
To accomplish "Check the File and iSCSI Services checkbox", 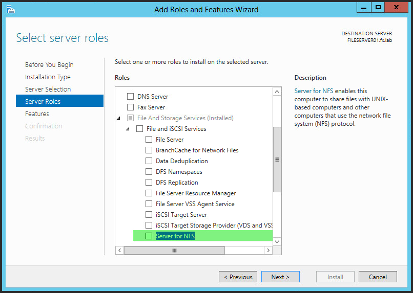I will coord(139,129).
